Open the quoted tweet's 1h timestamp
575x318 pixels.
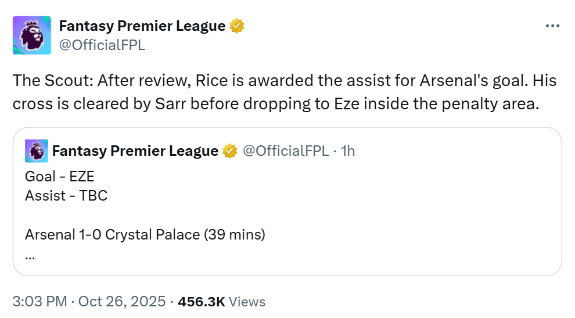click(x=348, y=151)
